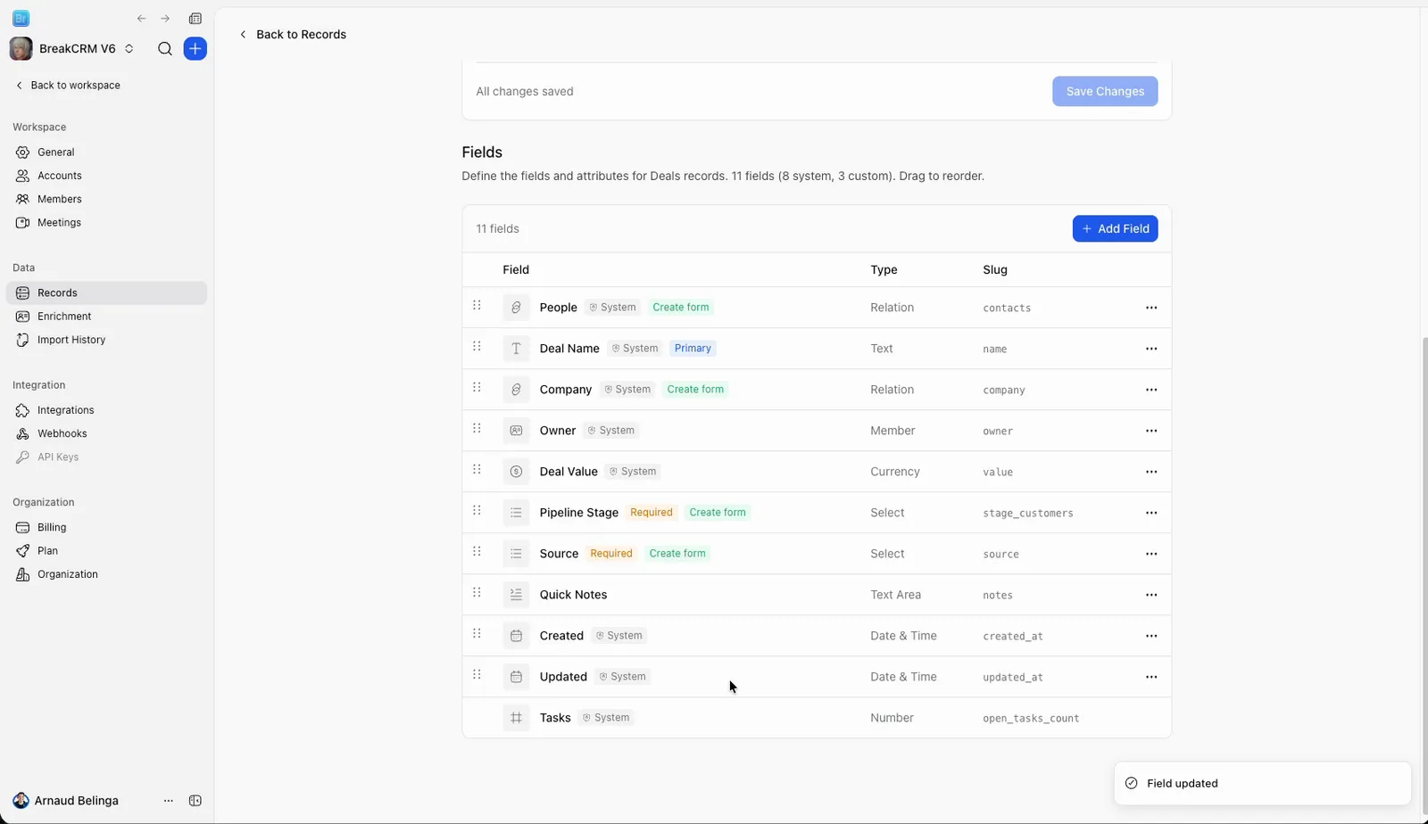Click the Company relation type icon

[516, 390]
